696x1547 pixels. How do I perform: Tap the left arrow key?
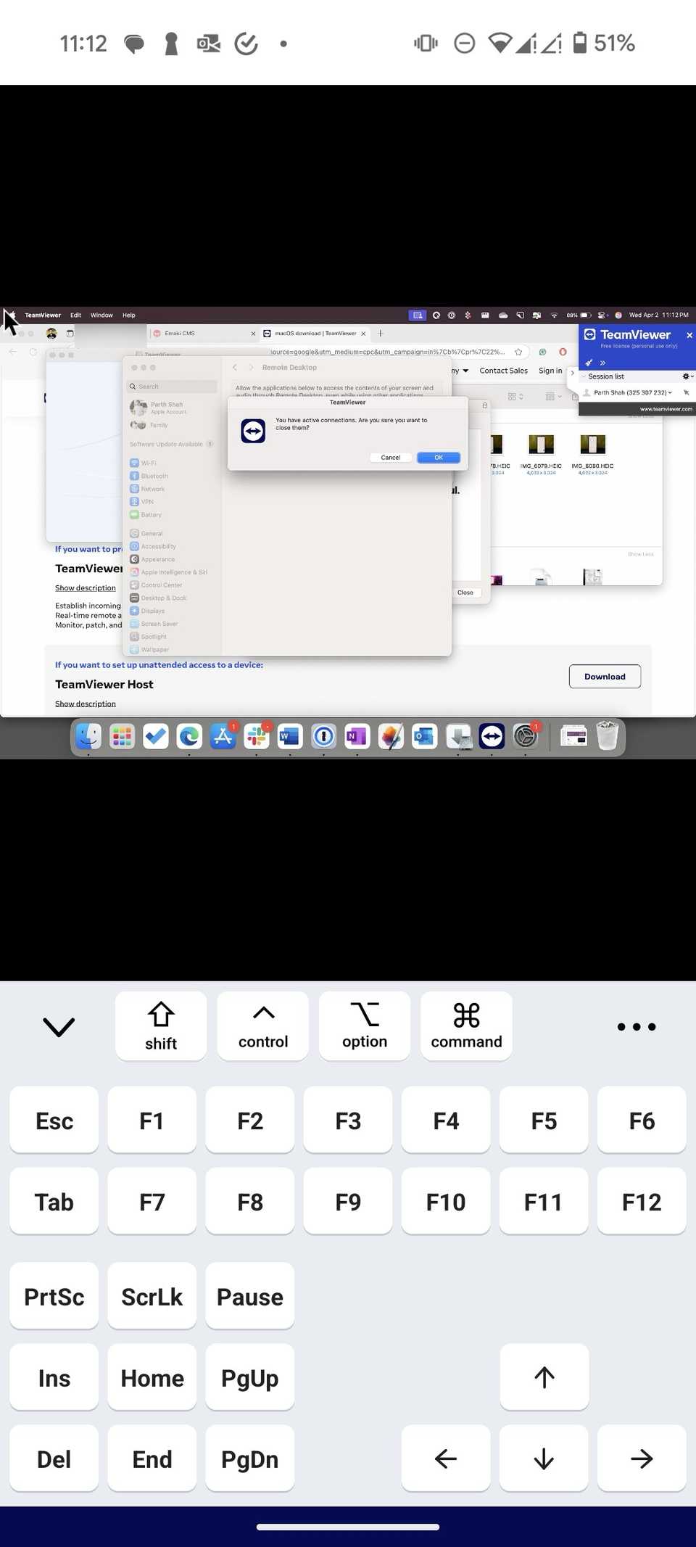click(445, 1458)
